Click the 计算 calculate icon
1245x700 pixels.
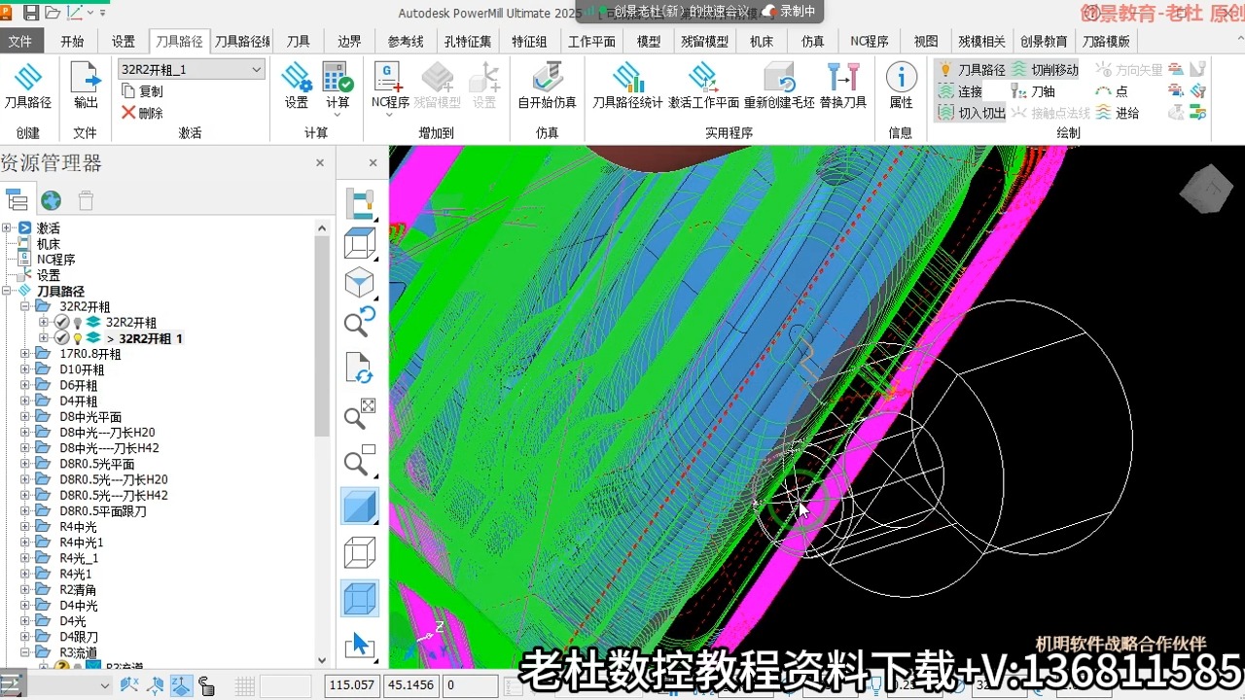coord(338,78)
